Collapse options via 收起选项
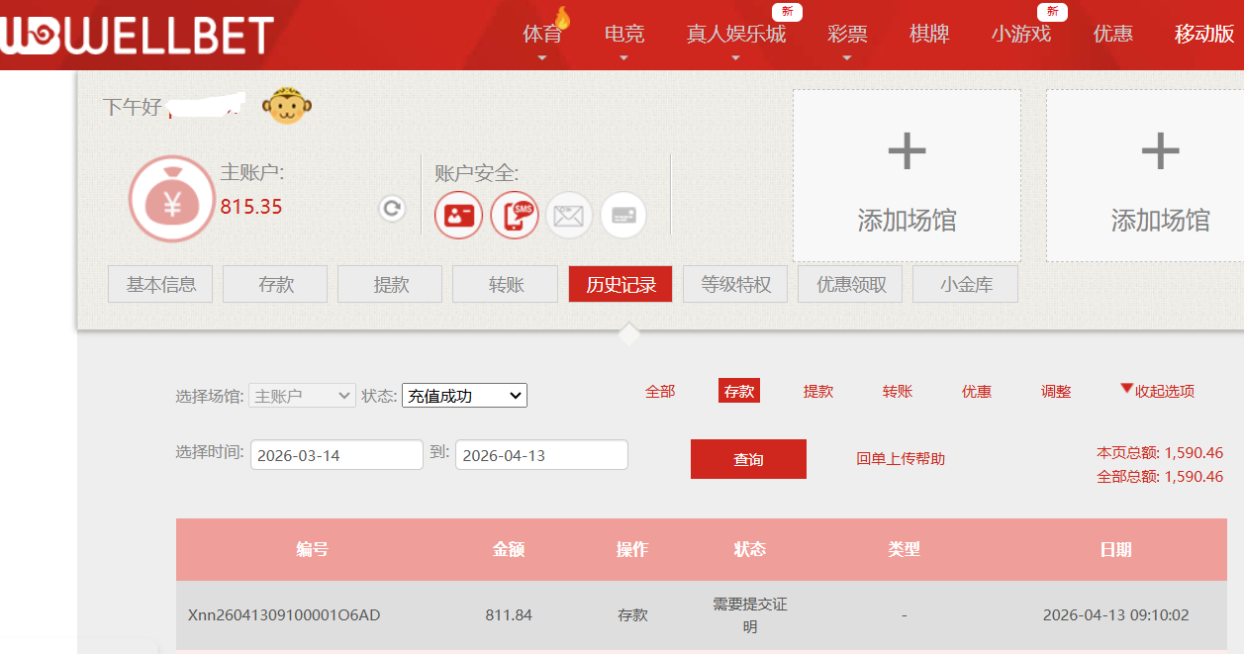 tap(1157, 391)
